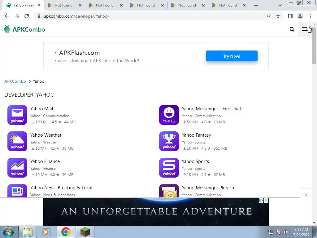This screenshot has width=317, height=238.
Task: Open the Chrome profile avatar
Action: [x=300, y=16]
